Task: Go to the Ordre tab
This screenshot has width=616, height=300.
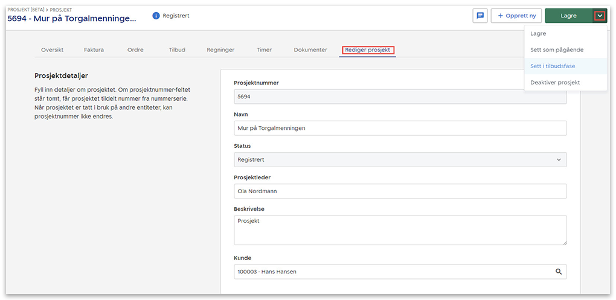Action: click(135, 50)
